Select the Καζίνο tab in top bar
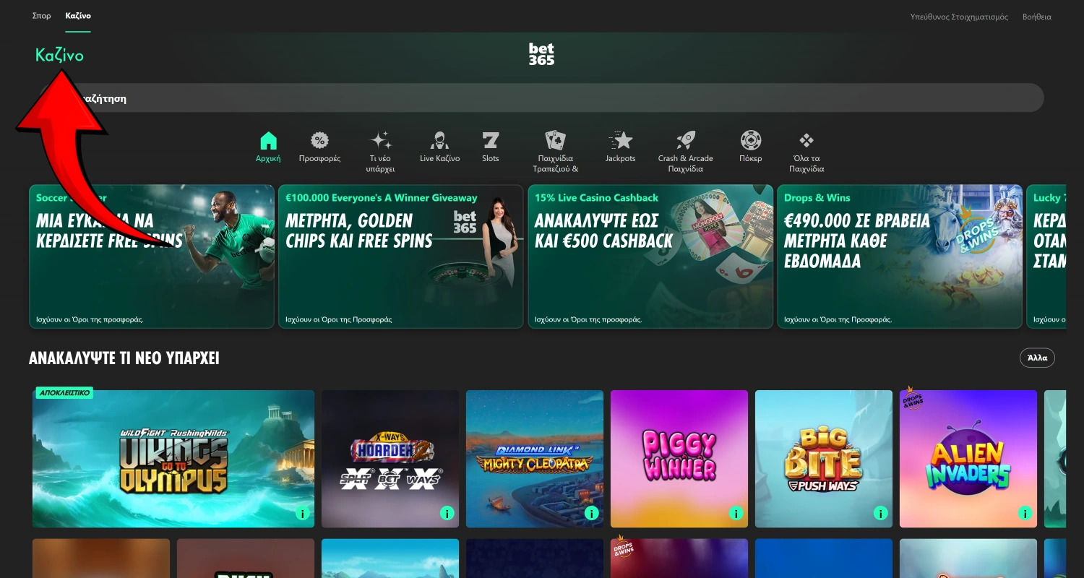The width and height of the screenshot is (1084, 578). [78, 16]
